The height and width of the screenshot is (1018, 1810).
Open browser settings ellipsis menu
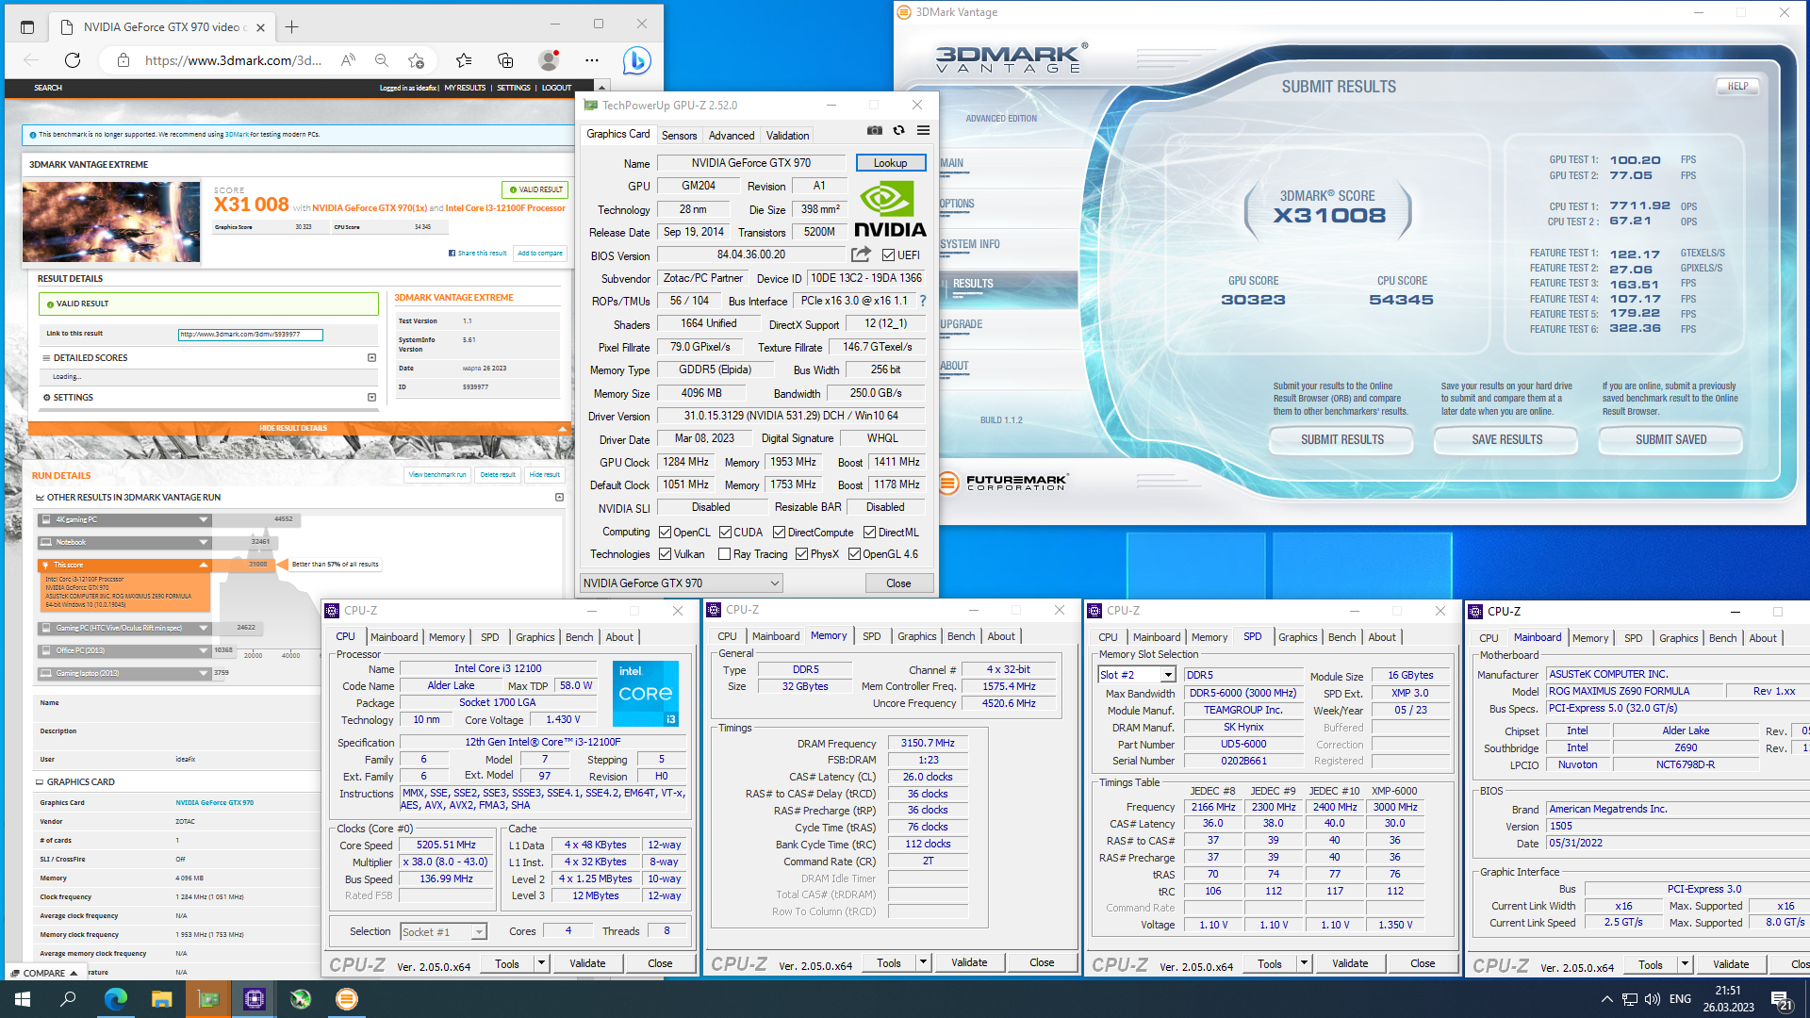tap(592, 60)
